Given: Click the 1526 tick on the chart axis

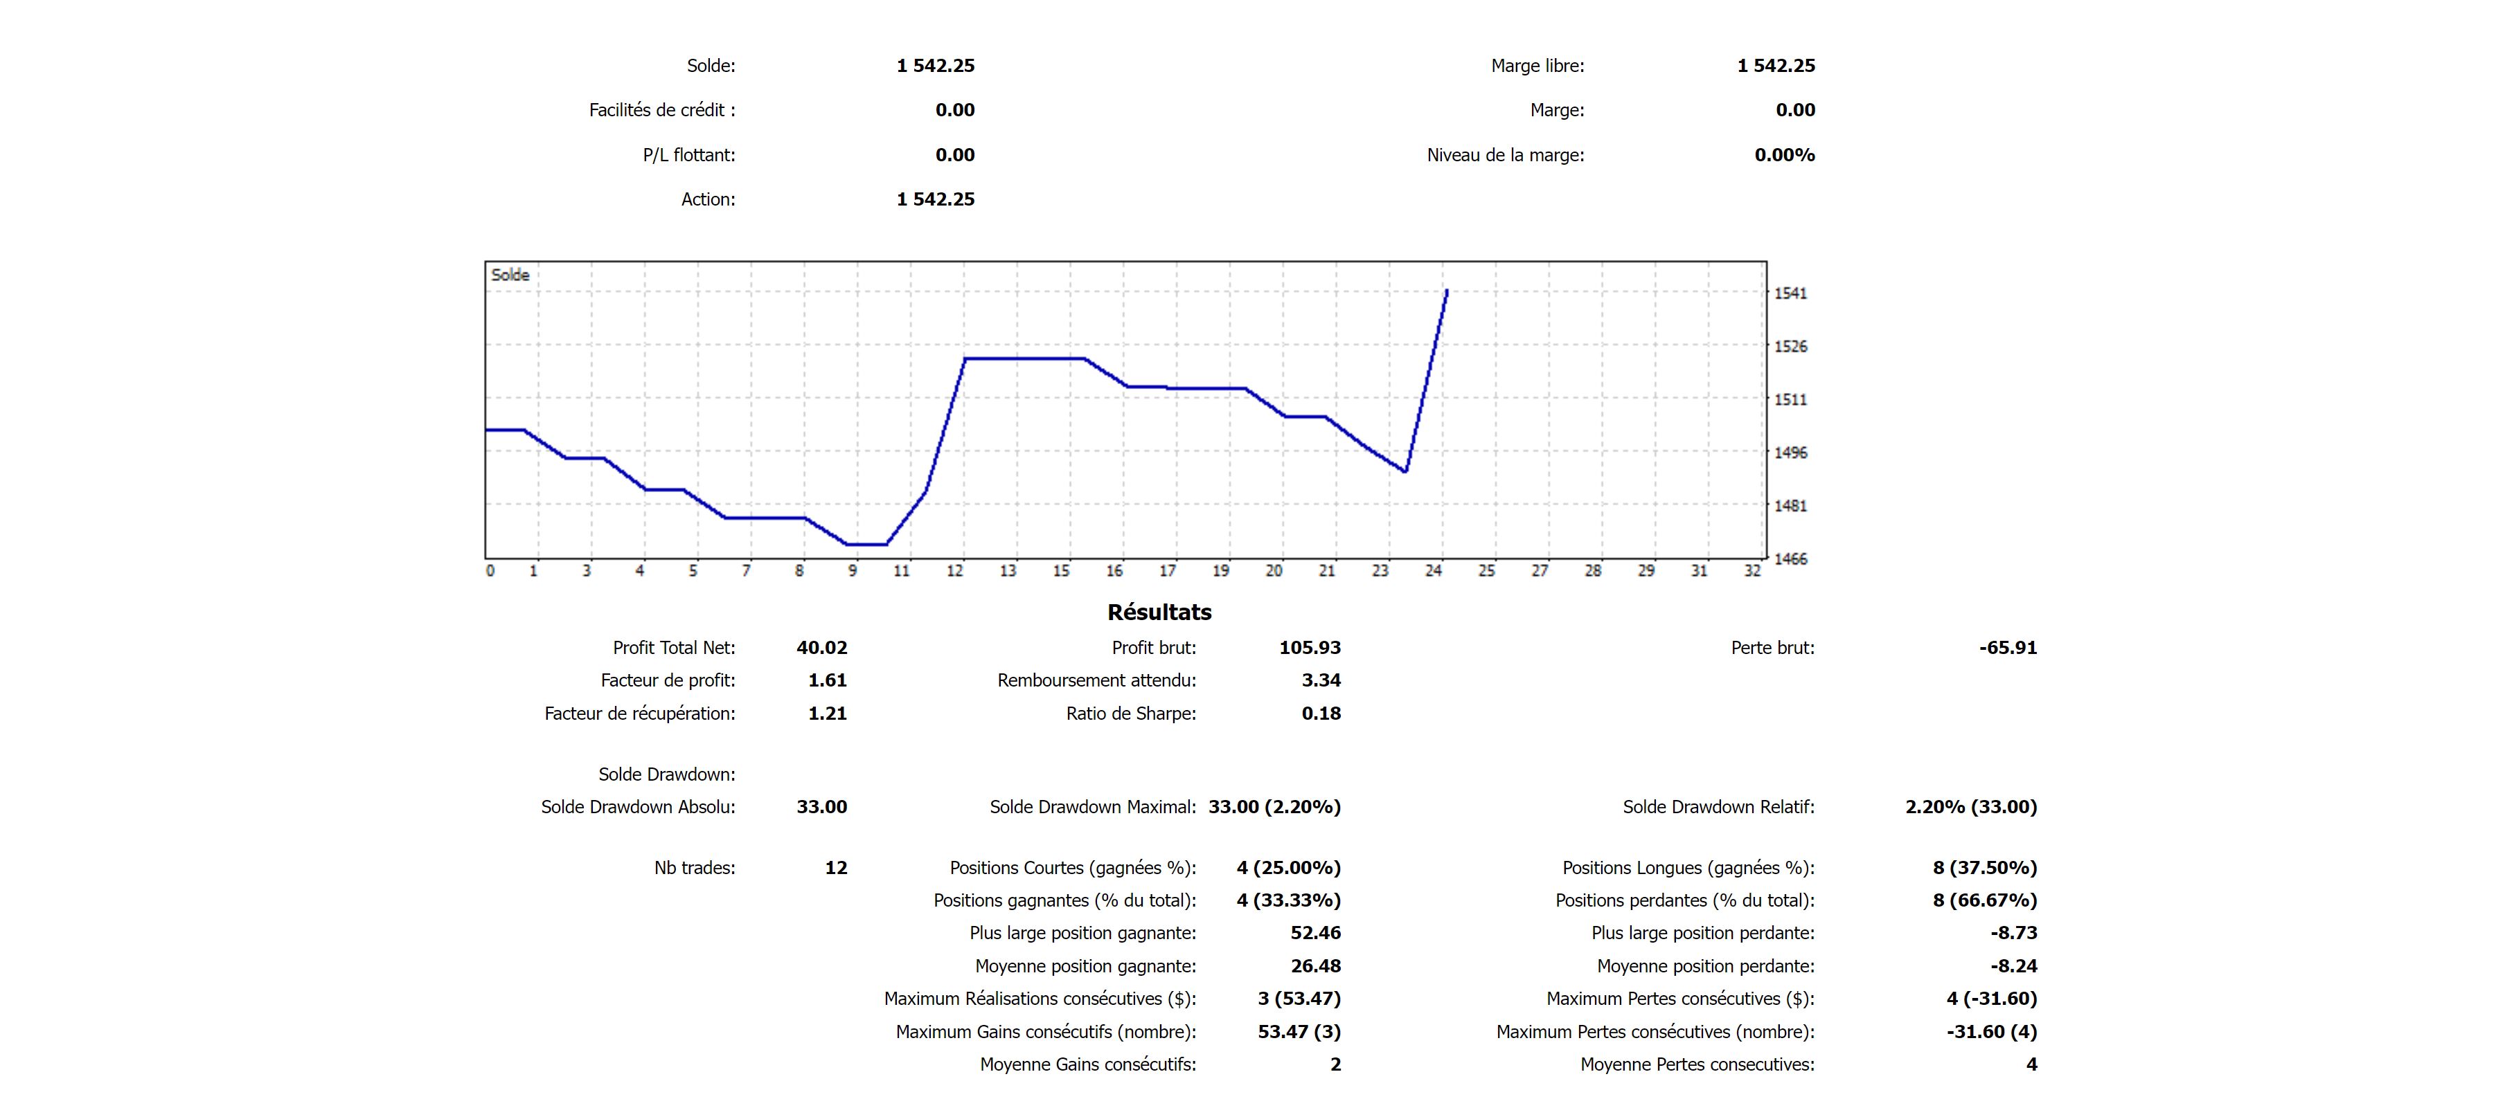Looking at the screenshot, I should (1790, 346).
